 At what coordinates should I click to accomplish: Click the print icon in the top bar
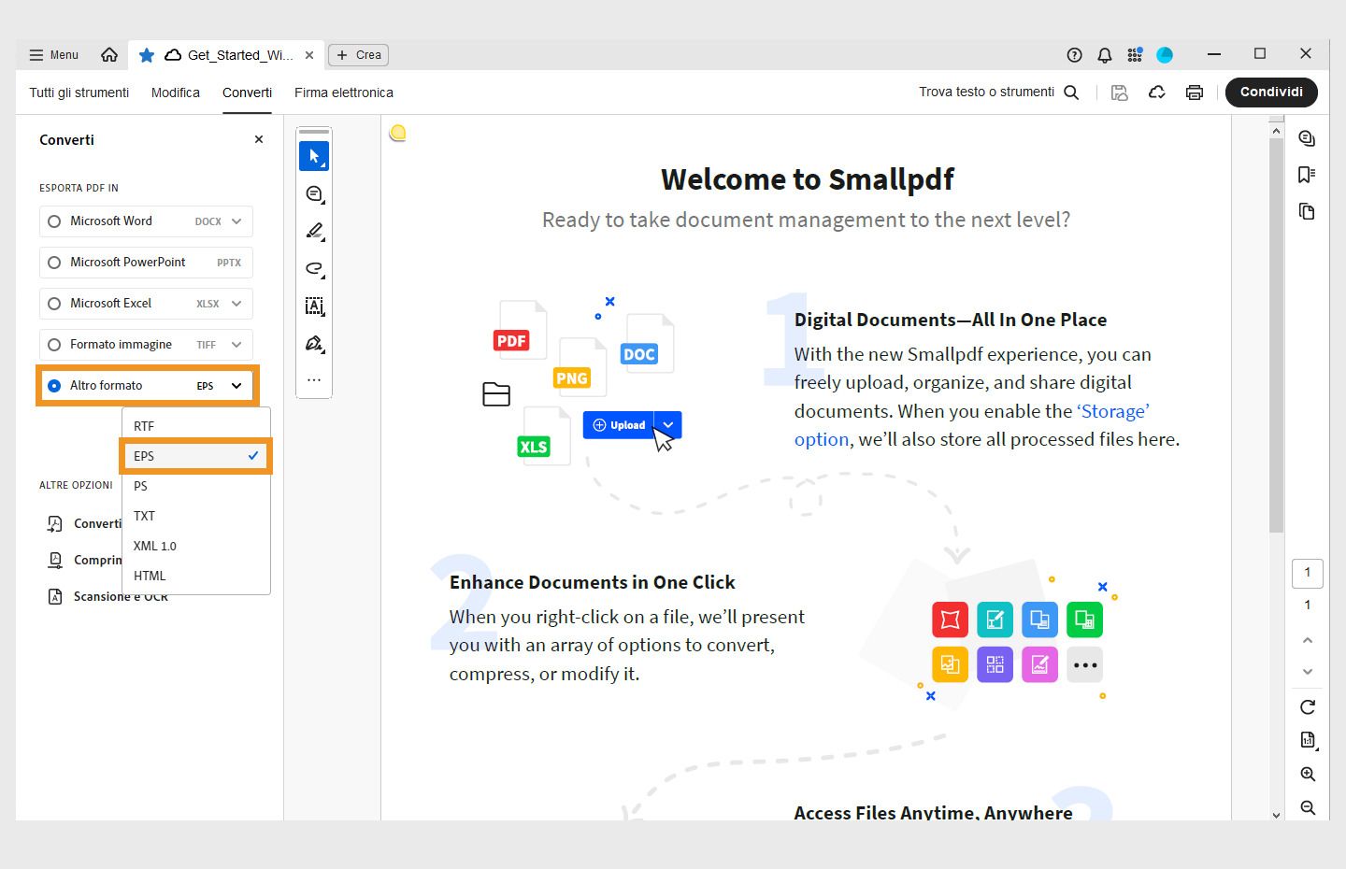pyautogui.click(x=1195, y=92)
